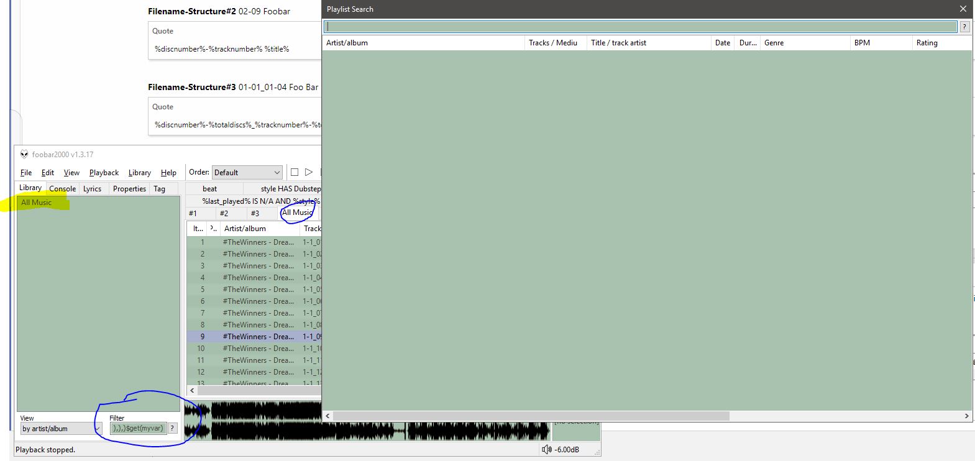Click Artist/album header in foobar2000 playlist
Viewport: 975px width, 461px height.
pos(260,229)
